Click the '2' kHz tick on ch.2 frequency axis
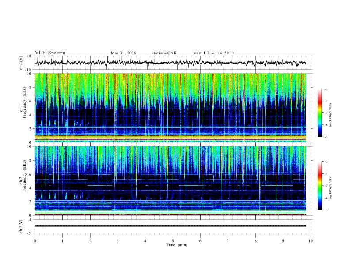The height and width of the screenshot is (270, 350). click(x=30, y=202)
